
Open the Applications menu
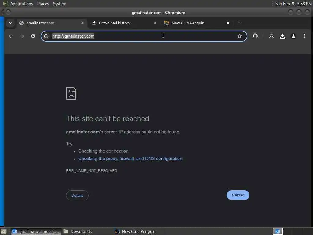(22, 4)
